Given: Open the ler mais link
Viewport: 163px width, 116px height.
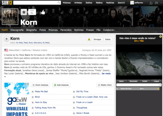Looking at the screenshot, I should 106,73.
